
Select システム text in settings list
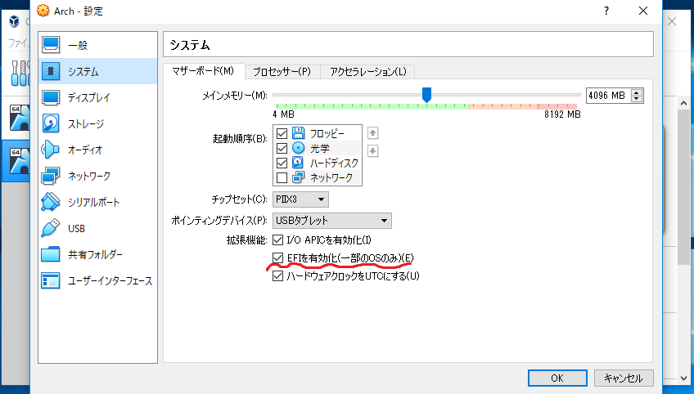83,71
